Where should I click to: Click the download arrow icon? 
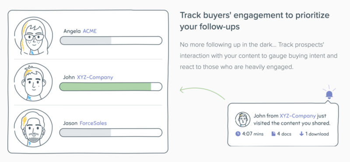301,134
